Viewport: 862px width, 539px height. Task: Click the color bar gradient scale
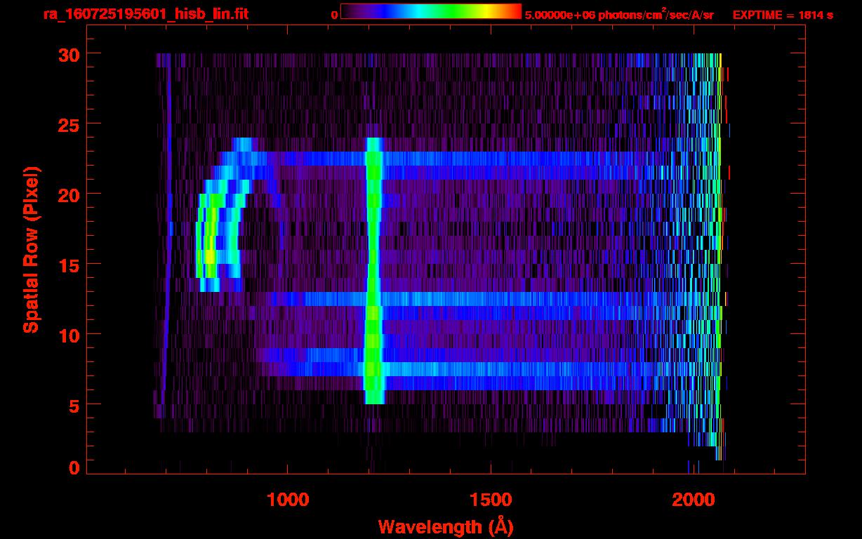(x=431, y=12)
